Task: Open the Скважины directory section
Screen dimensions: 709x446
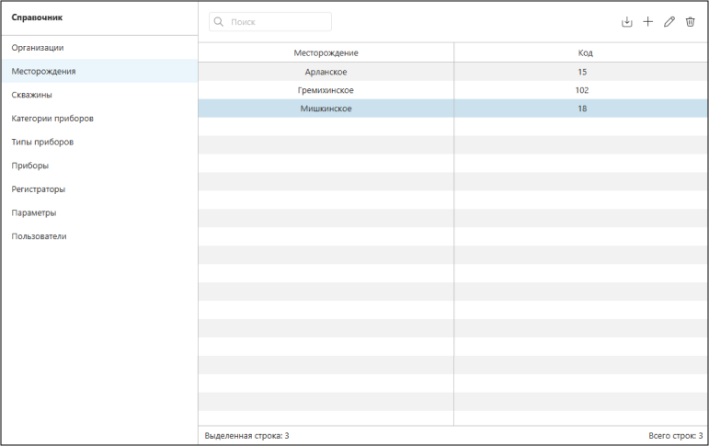Action: pos(32,95)
